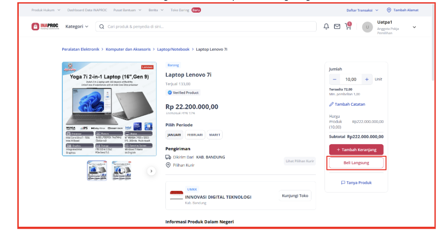Click Tambah Alamat link
Image resolution: width=444 pixels, height=232 pixels.
[406, 10]
